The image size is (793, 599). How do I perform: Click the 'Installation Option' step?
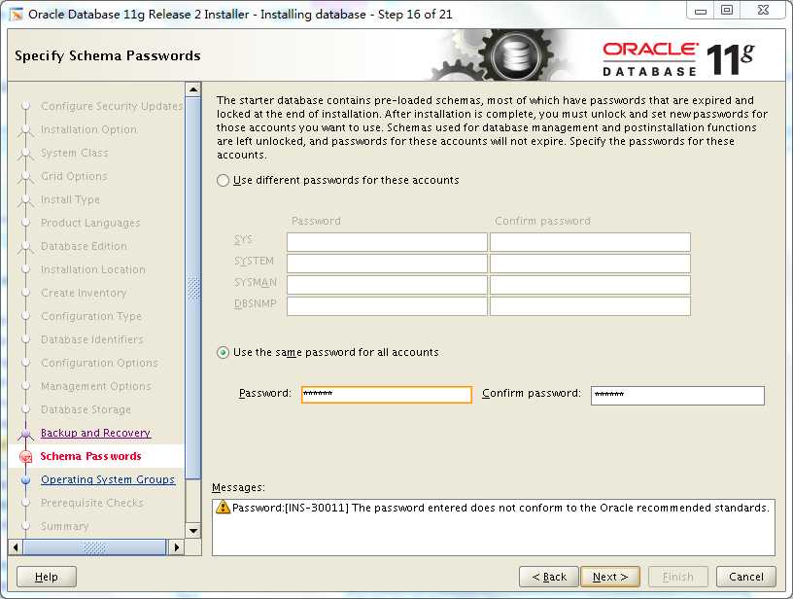point(89,129)
